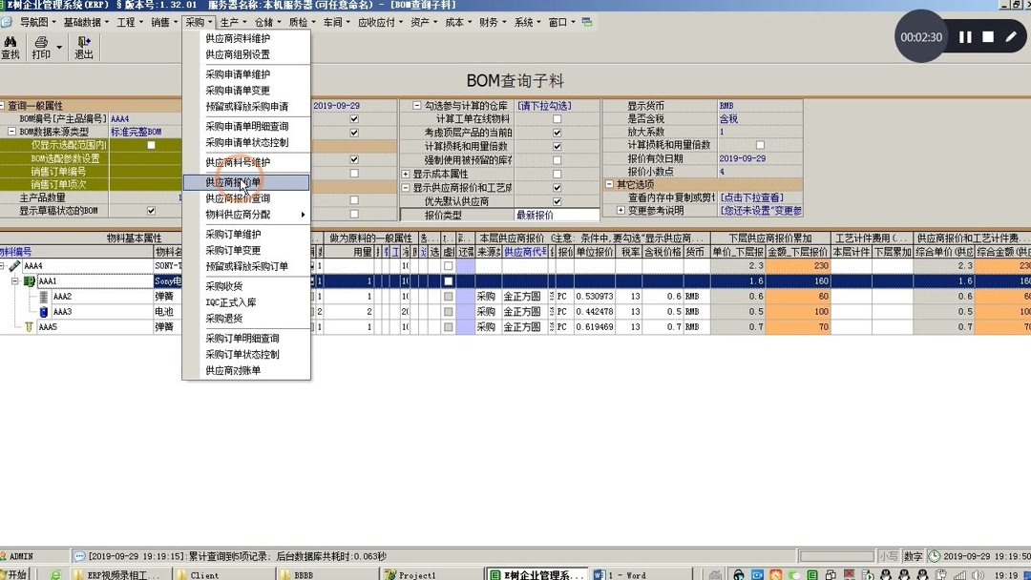This screenshot has width=1031, height=580.
Task: Uncheck the 显示草稿状态的BOM checkbox
Action: 151,210
